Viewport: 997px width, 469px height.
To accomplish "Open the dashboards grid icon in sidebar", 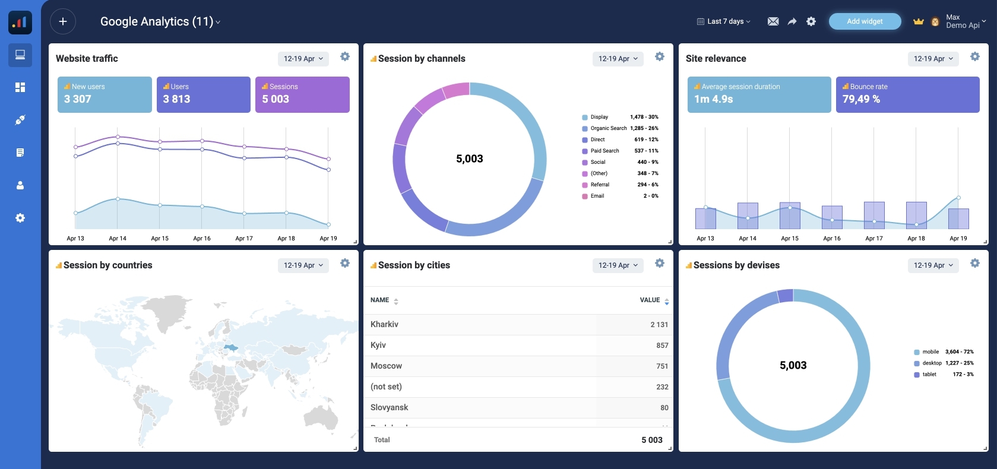I will 20,87.
